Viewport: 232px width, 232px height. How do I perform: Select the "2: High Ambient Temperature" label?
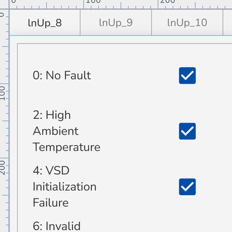67,131
